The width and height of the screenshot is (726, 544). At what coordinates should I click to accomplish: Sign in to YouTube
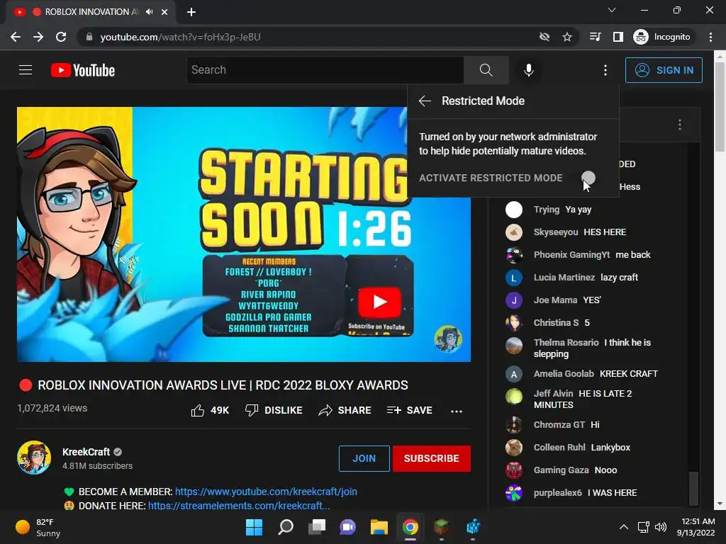[x=664, y=70]
